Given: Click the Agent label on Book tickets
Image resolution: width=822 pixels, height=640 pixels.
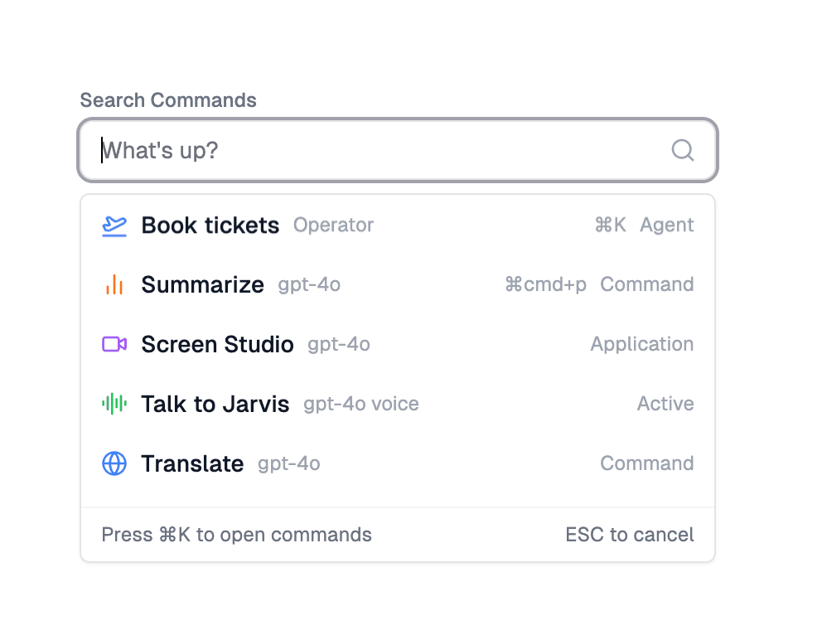Looking at the screenshot, I should pos(667,225).
